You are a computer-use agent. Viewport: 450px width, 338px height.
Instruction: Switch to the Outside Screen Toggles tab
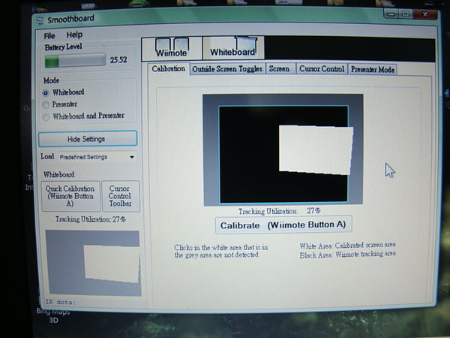[227, 69]
